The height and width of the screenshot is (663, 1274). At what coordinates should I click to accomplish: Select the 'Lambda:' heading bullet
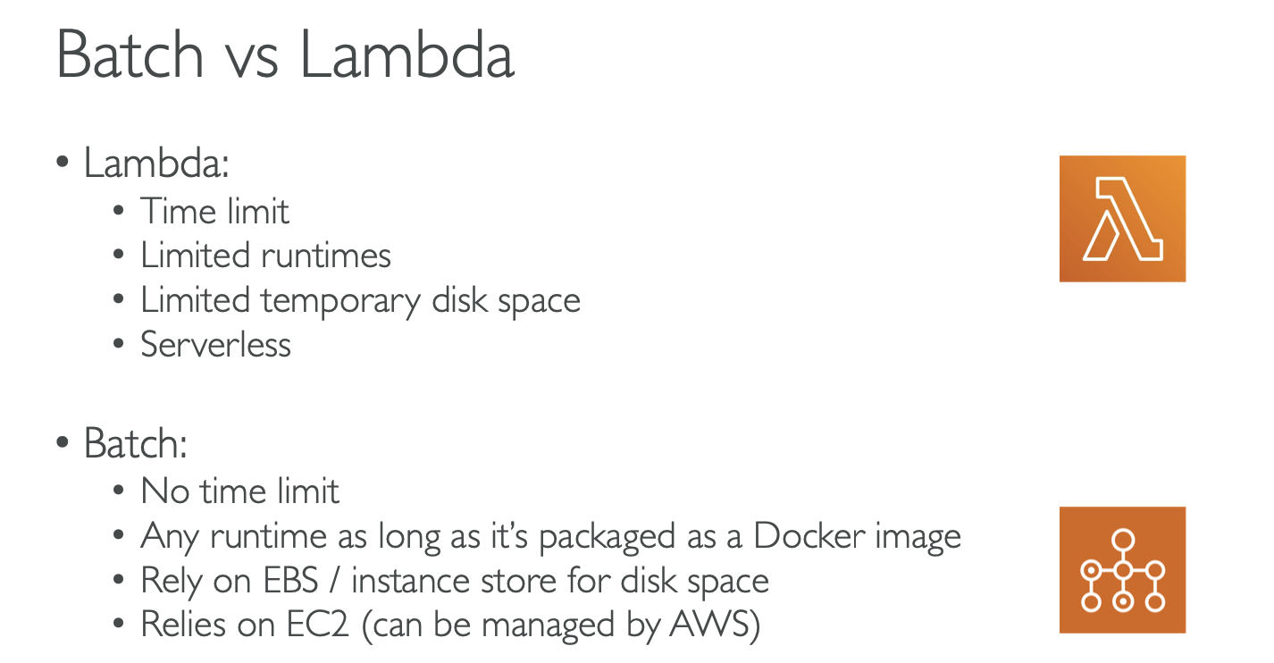[156, 164]
